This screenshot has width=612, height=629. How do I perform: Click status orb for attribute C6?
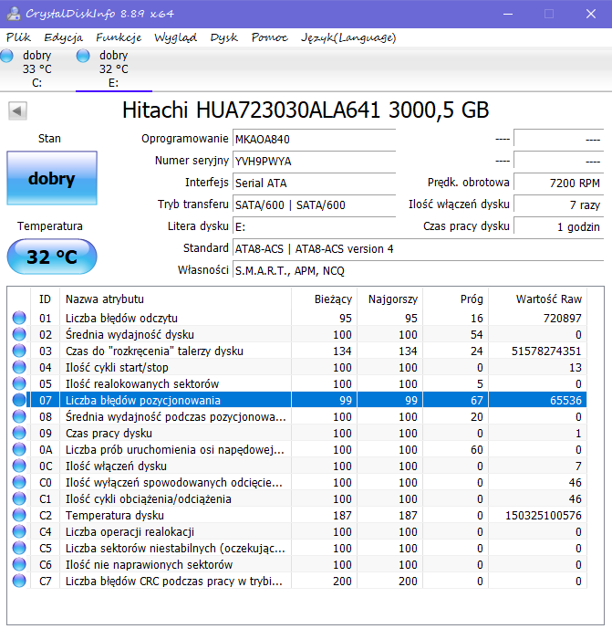[x=19, y=564]
